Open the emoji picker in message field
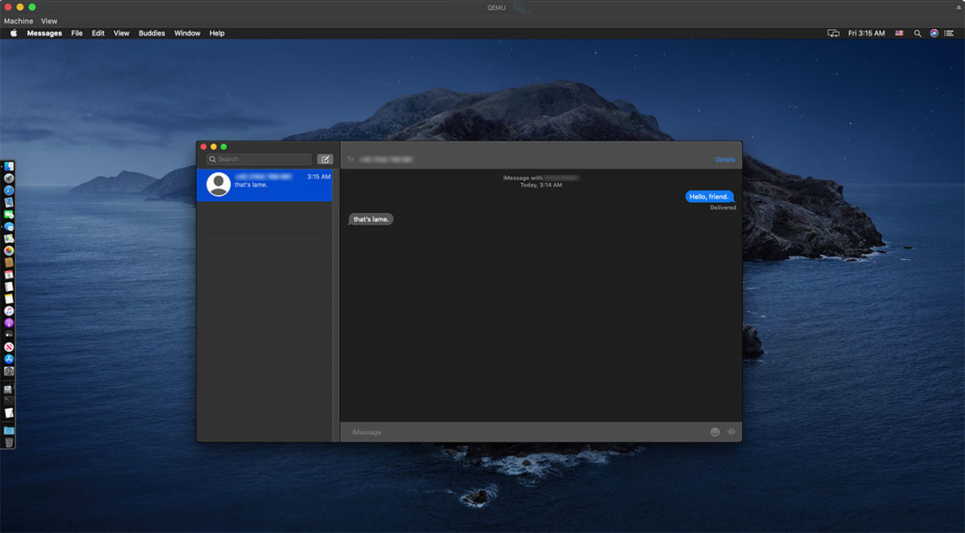This screenshot has height=533, width=965. 715,433
